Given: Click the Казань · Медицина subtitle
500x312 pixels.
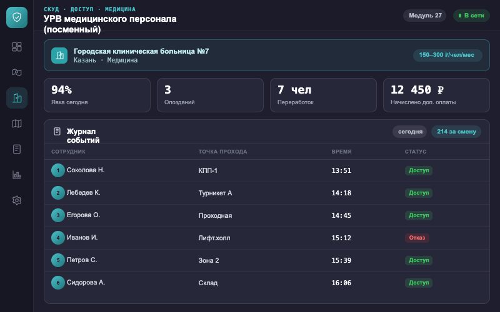Looking at the screenshot, I should [x=106, y=60].
